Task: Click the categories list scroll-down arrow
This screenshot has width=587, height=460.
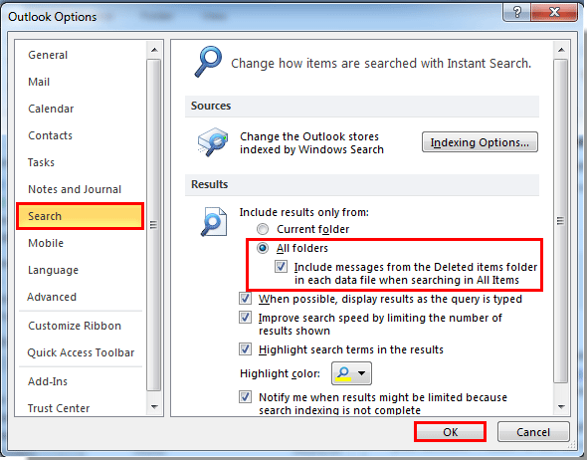Action: coord(154,407)
